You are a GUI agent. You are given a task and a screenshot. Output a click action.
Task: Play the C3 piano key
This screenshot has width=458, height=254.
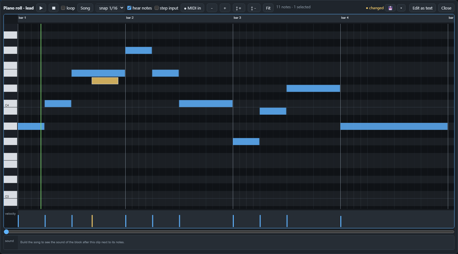click(x=10, y=195)
